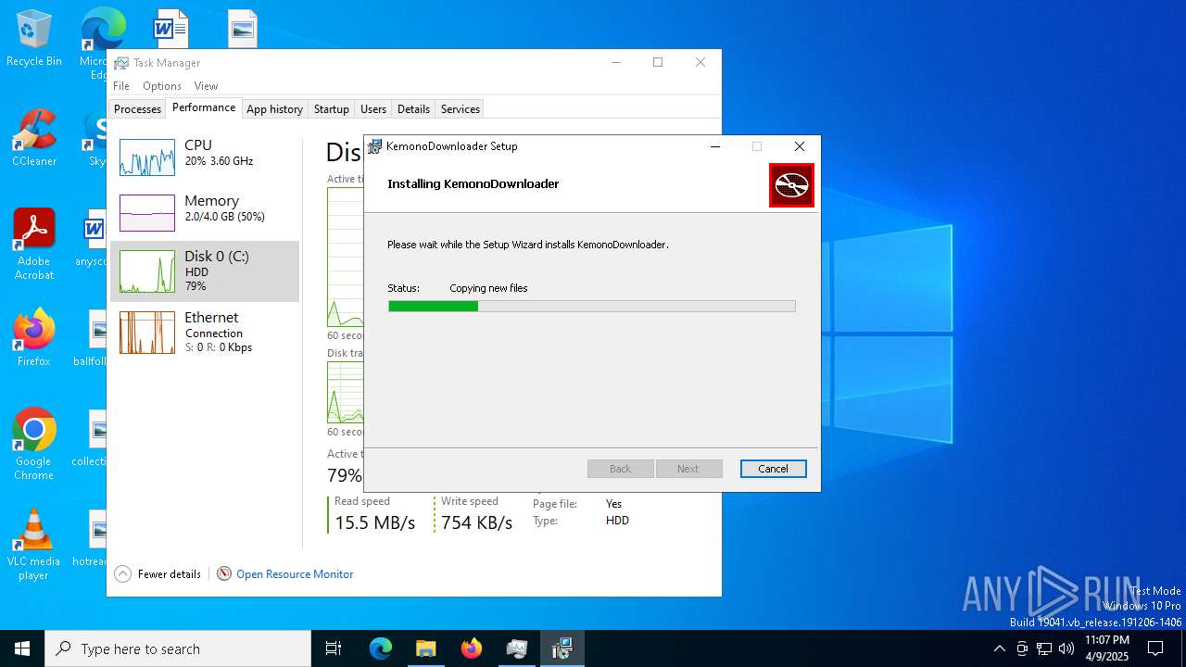1186x667 pixels.
Task: Switch to the Processes tab
Action: pos(137,109)
